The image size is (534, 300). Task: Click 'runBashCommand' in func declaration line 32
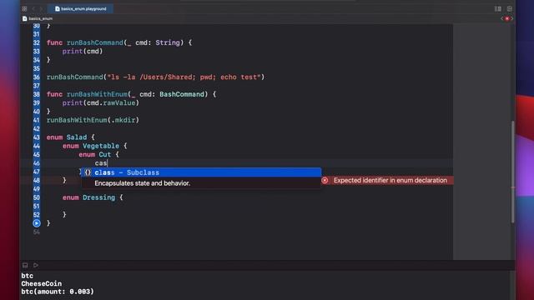click(94, 42)
